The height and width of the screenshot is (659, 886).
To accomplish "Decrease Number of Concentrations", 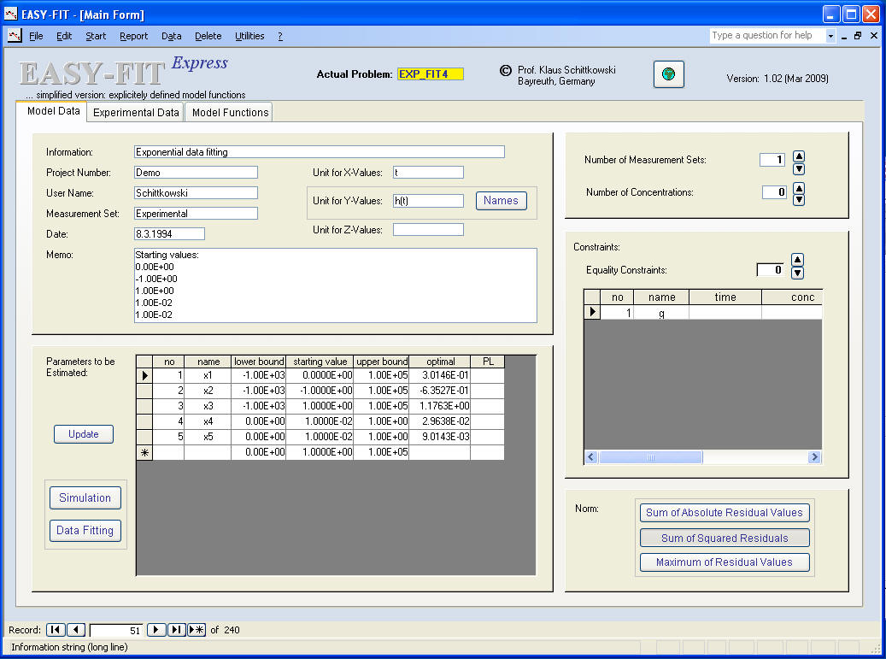I will click(x=799, y=200).
